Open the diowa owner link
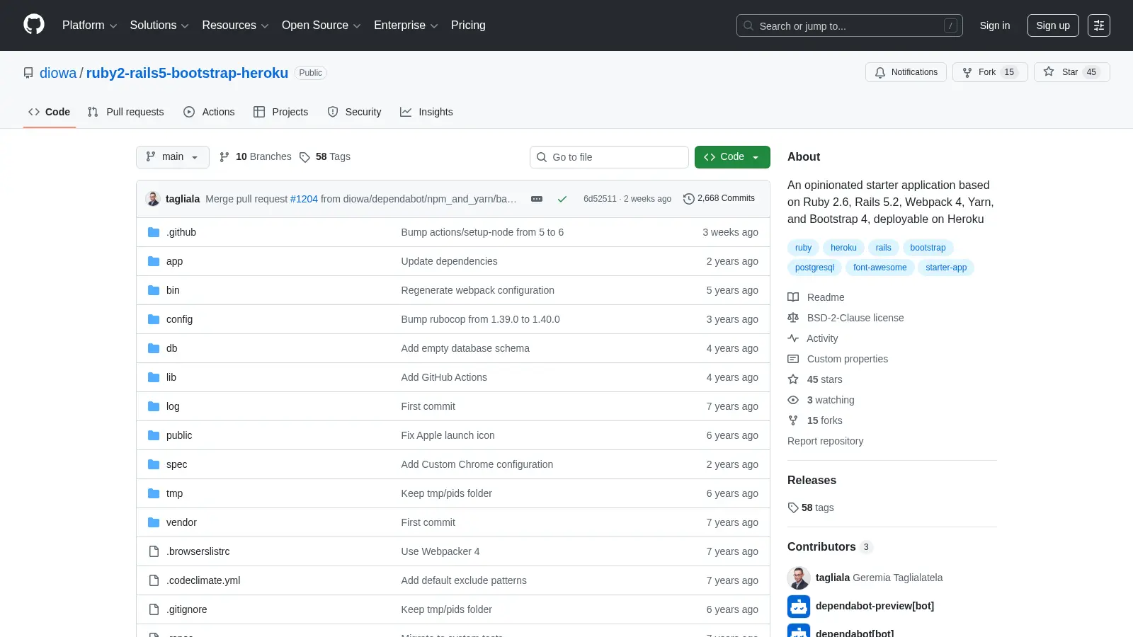Screen dimensions: 1133x637 tap(58, 73)
